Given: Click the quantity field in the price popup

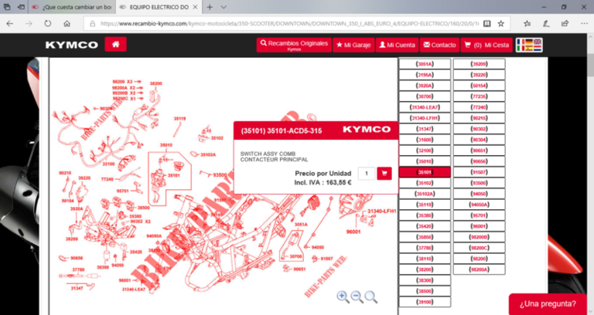Looking at the screenshot, I should coord(367,174).
